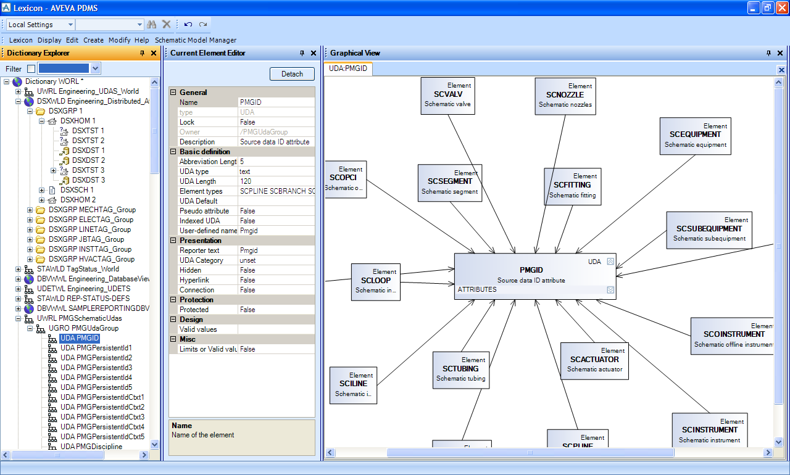The image size is (790, 475).
Task: Click the question-house icon of DSXTST 1
Action: click(x=64, y=131)
